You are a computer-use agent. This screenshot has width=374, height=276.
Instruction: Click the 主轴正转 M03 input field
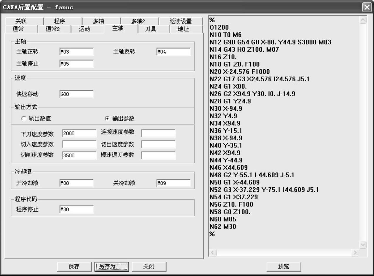[76, 52]
